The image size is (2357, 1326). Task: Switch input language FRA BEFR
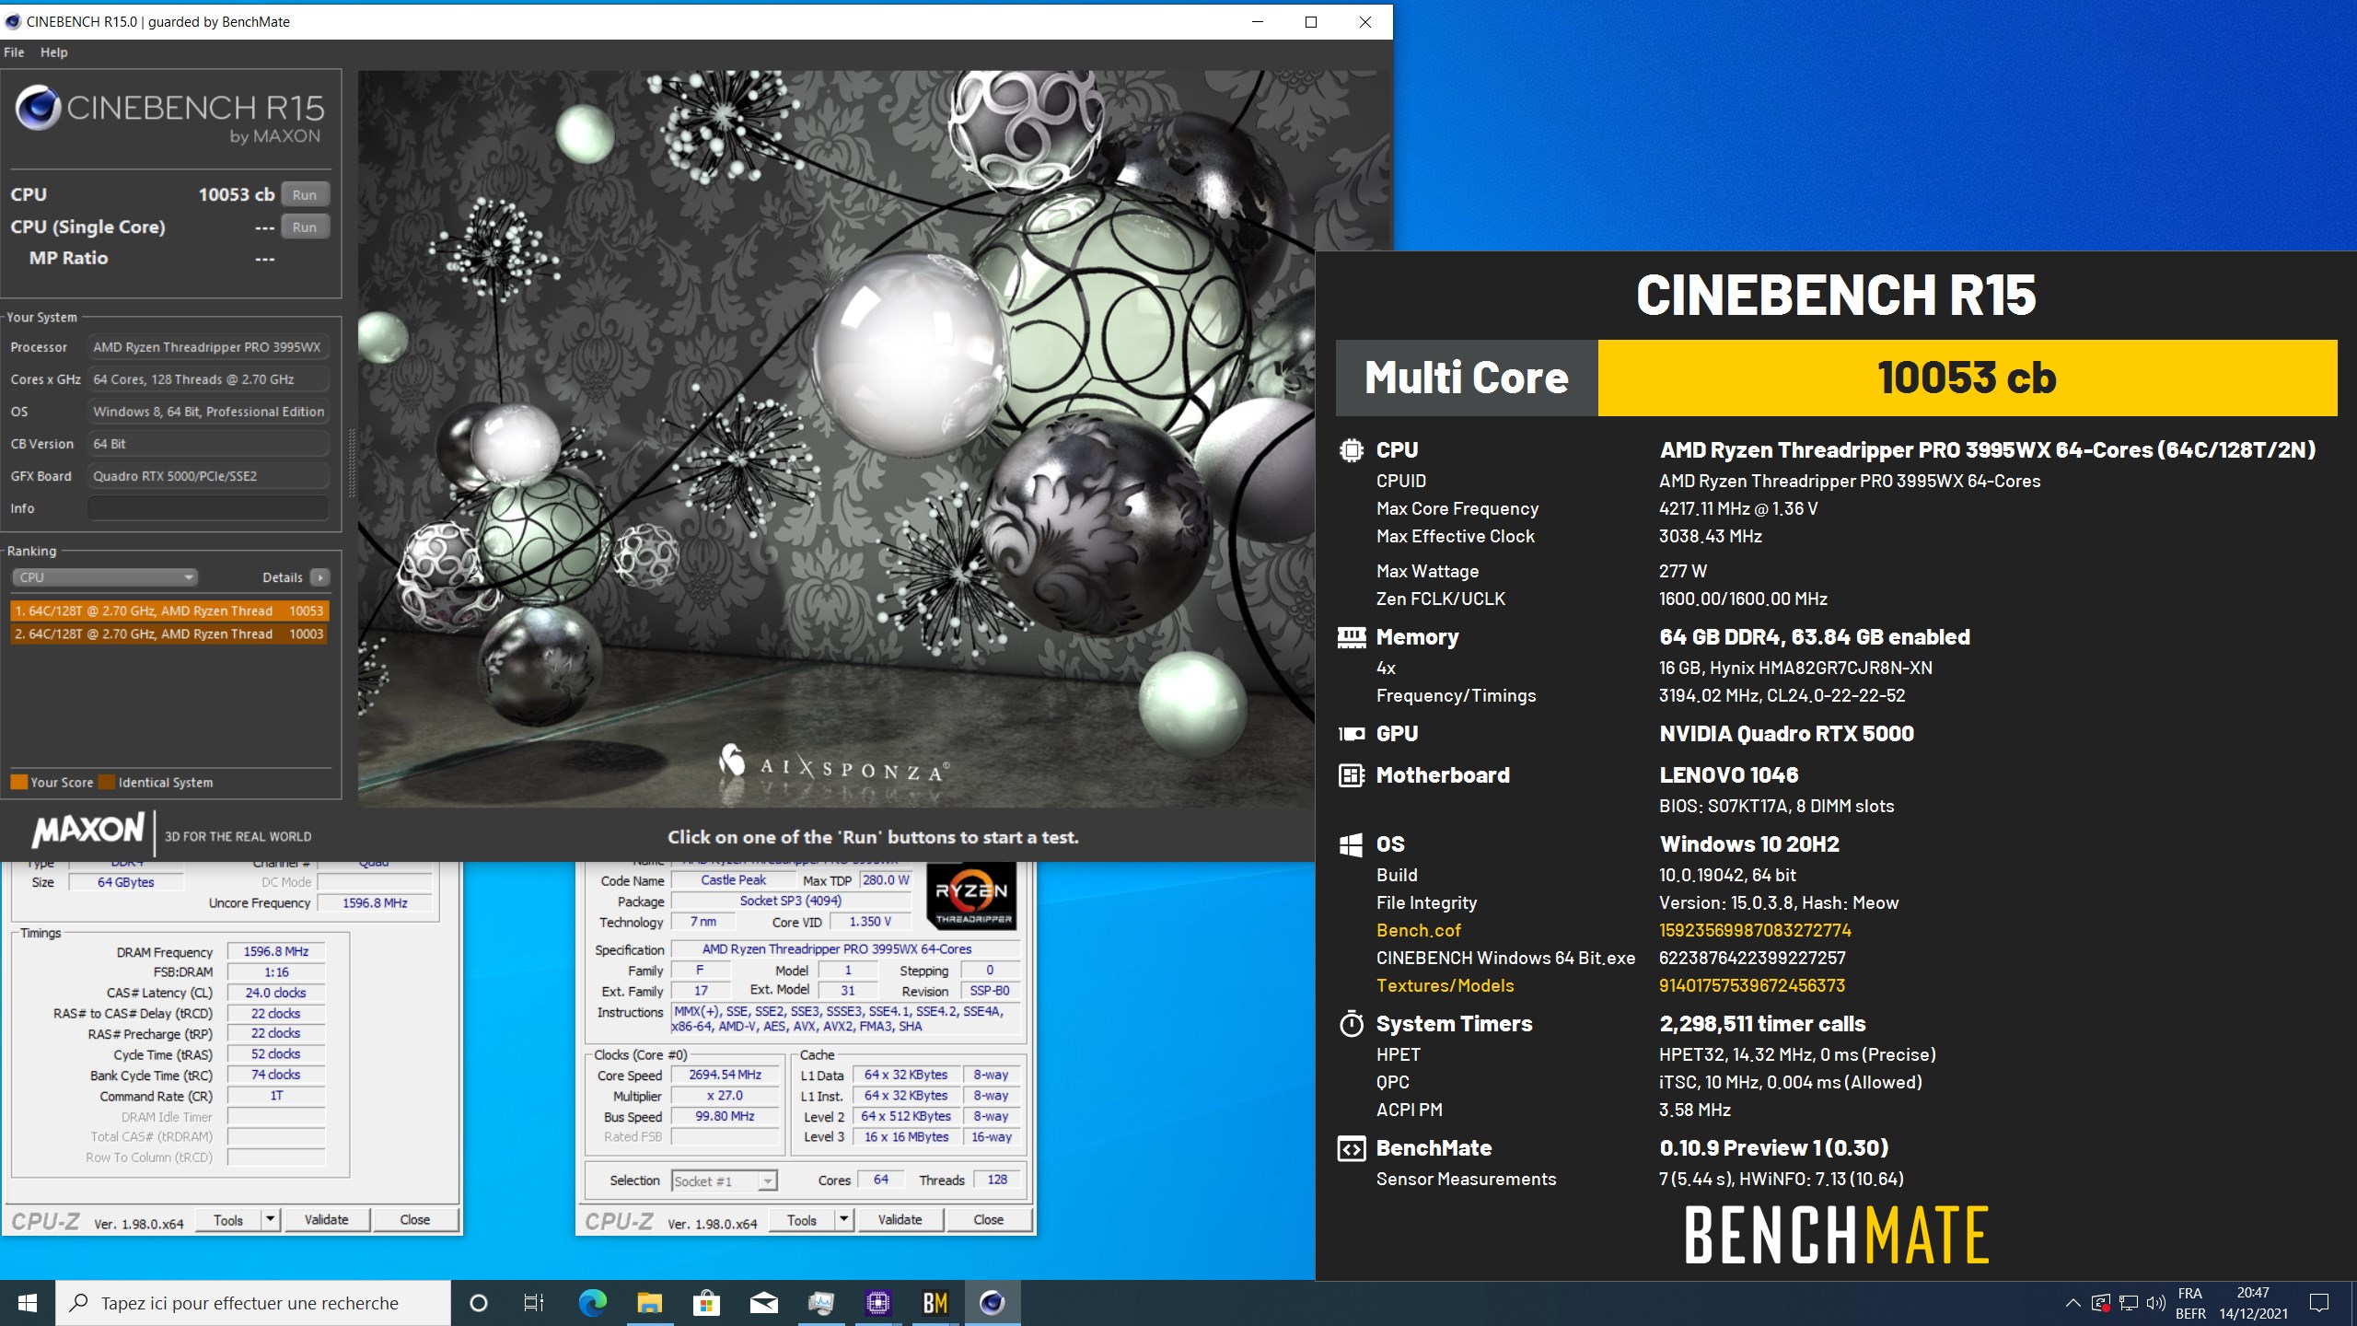tap(2190, 1303)
